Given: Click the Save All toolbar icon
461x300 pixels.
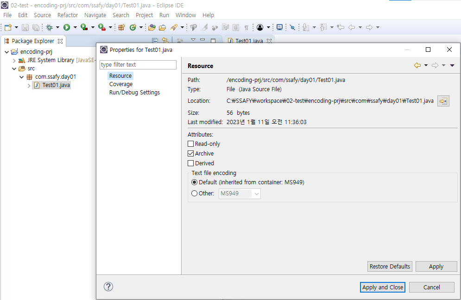Looking at the screenshot, I should 36,27.
